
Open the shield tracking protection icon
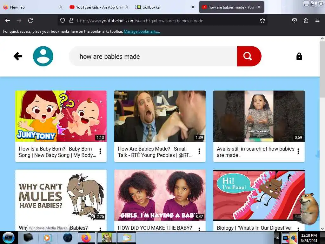pos(63,21)
